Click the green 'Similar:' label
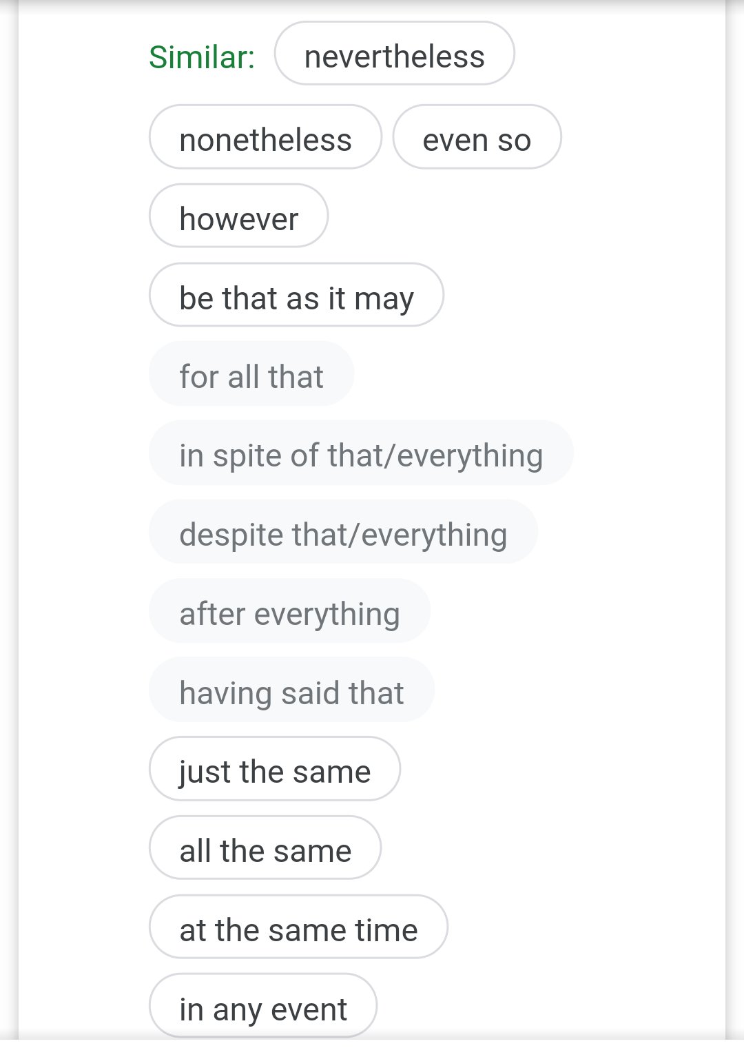This screenshot has height=1048, width=744. 202,56
